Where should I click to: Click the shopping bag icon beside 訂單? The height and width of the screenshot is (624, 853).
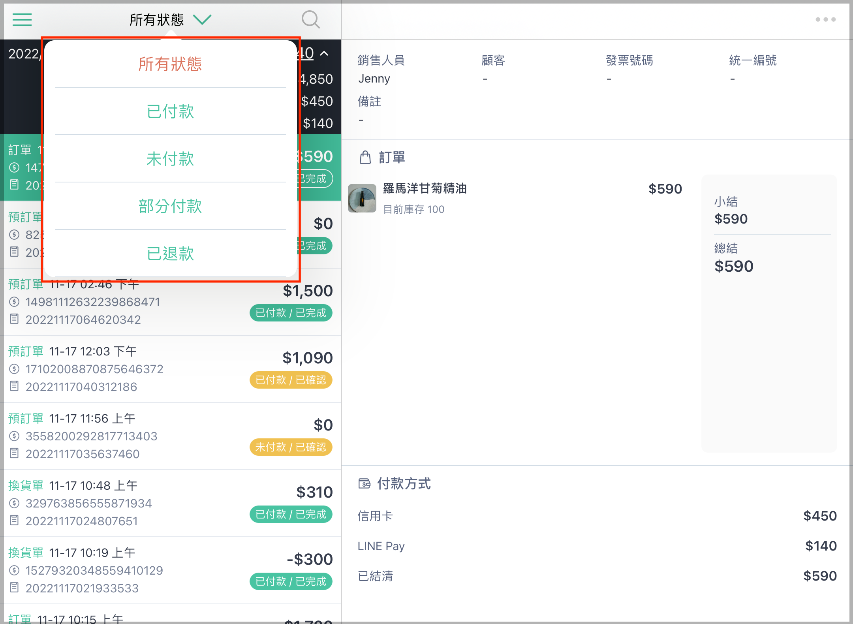[x=365, y=157]
